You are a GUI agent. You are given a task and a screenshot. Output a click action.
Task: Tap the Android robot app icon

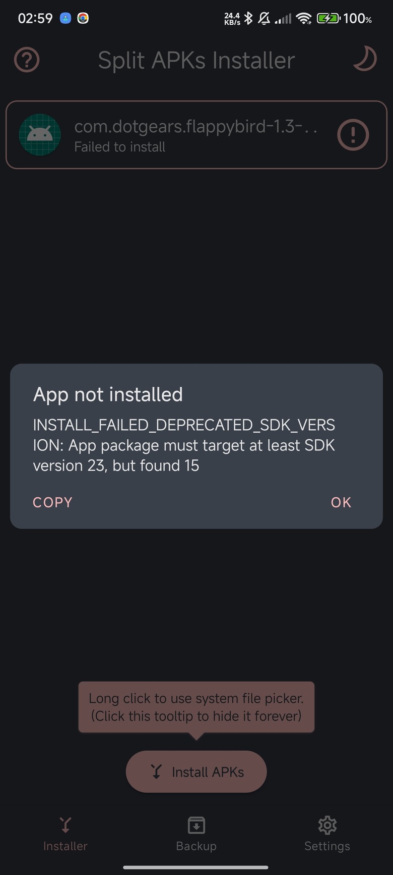pos(40,135)
